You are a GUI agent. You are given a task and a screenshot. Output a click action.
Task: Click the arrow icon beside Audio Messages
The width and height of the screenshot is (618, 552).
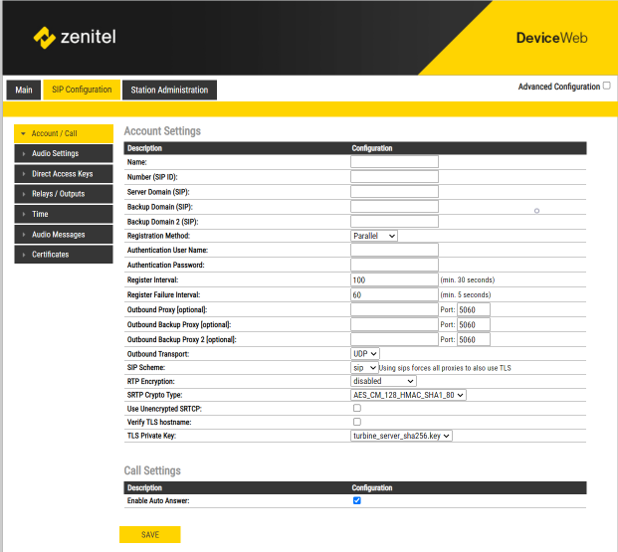click(23, 235)
